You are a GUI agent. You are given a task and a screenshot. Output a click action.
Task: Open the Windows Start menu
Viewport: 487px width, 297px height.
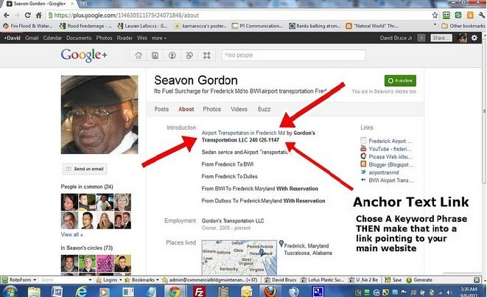(x=10, y=291)
